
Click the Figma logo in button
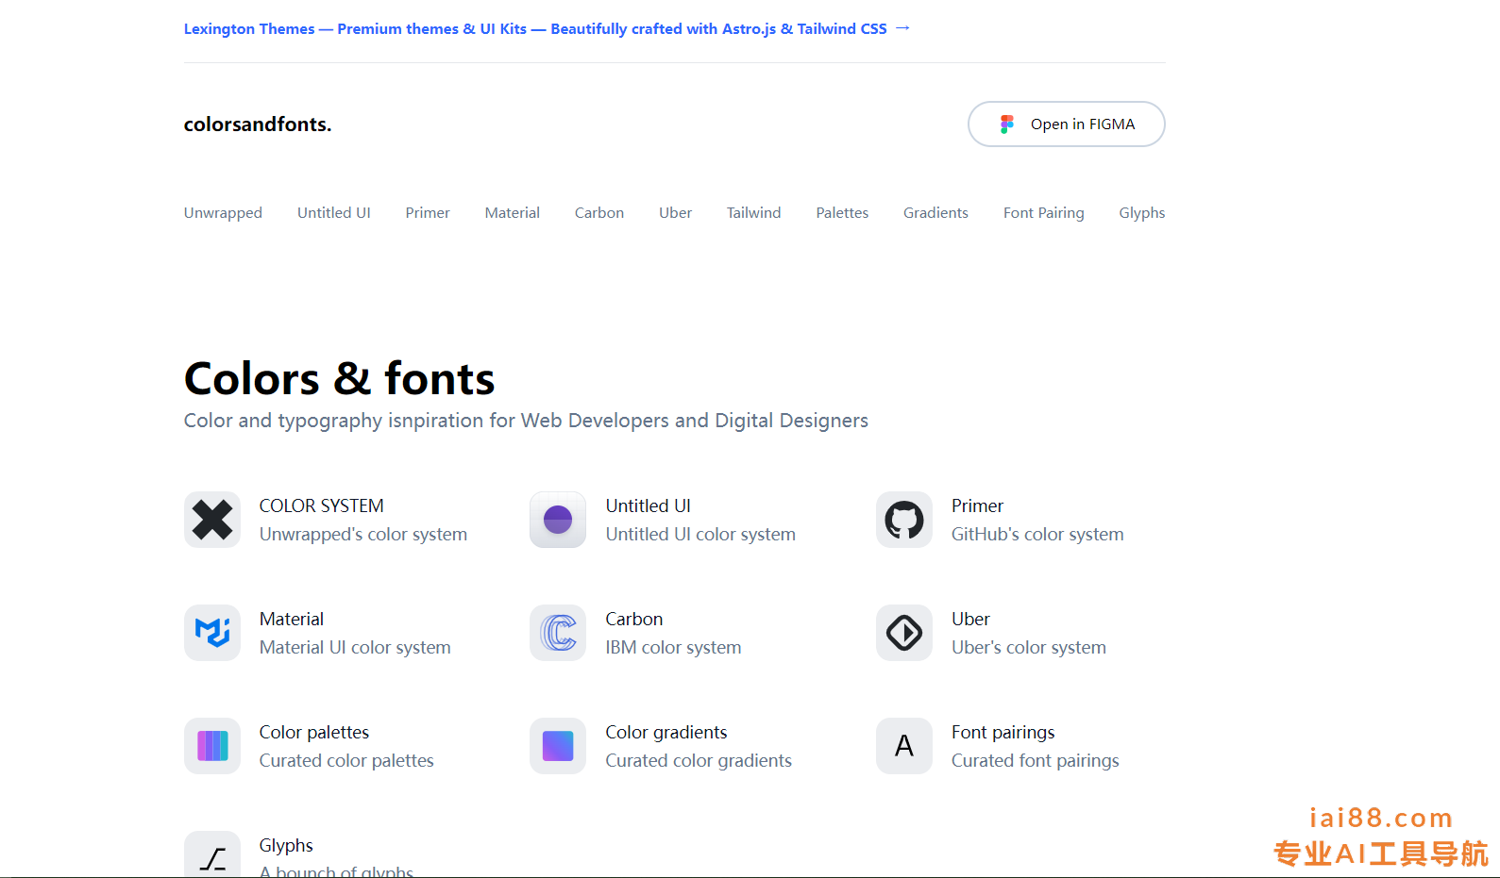point(1007,124)
